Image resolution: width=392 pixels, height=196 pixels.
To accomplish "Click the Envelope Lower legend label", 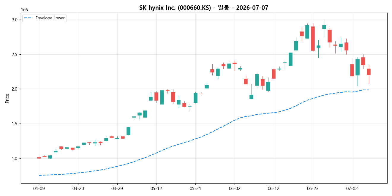I will click(50, 18).
